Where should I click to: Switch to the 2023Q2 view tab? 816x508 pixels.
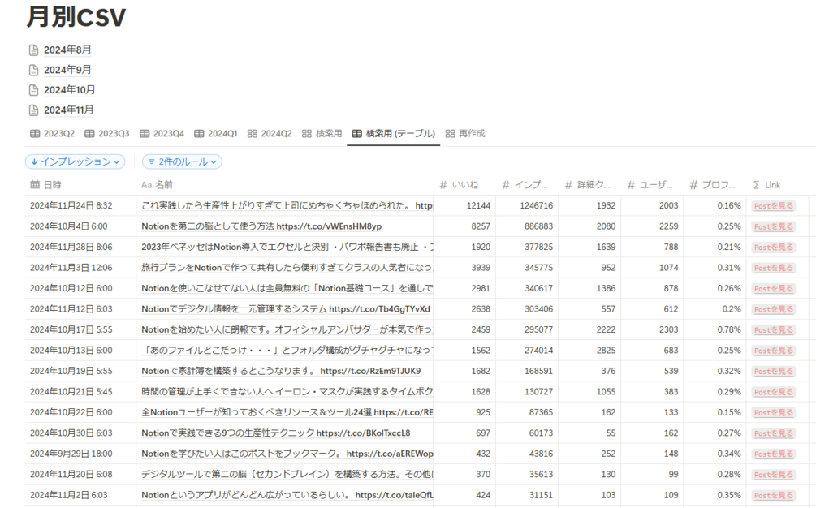[53, 134]
